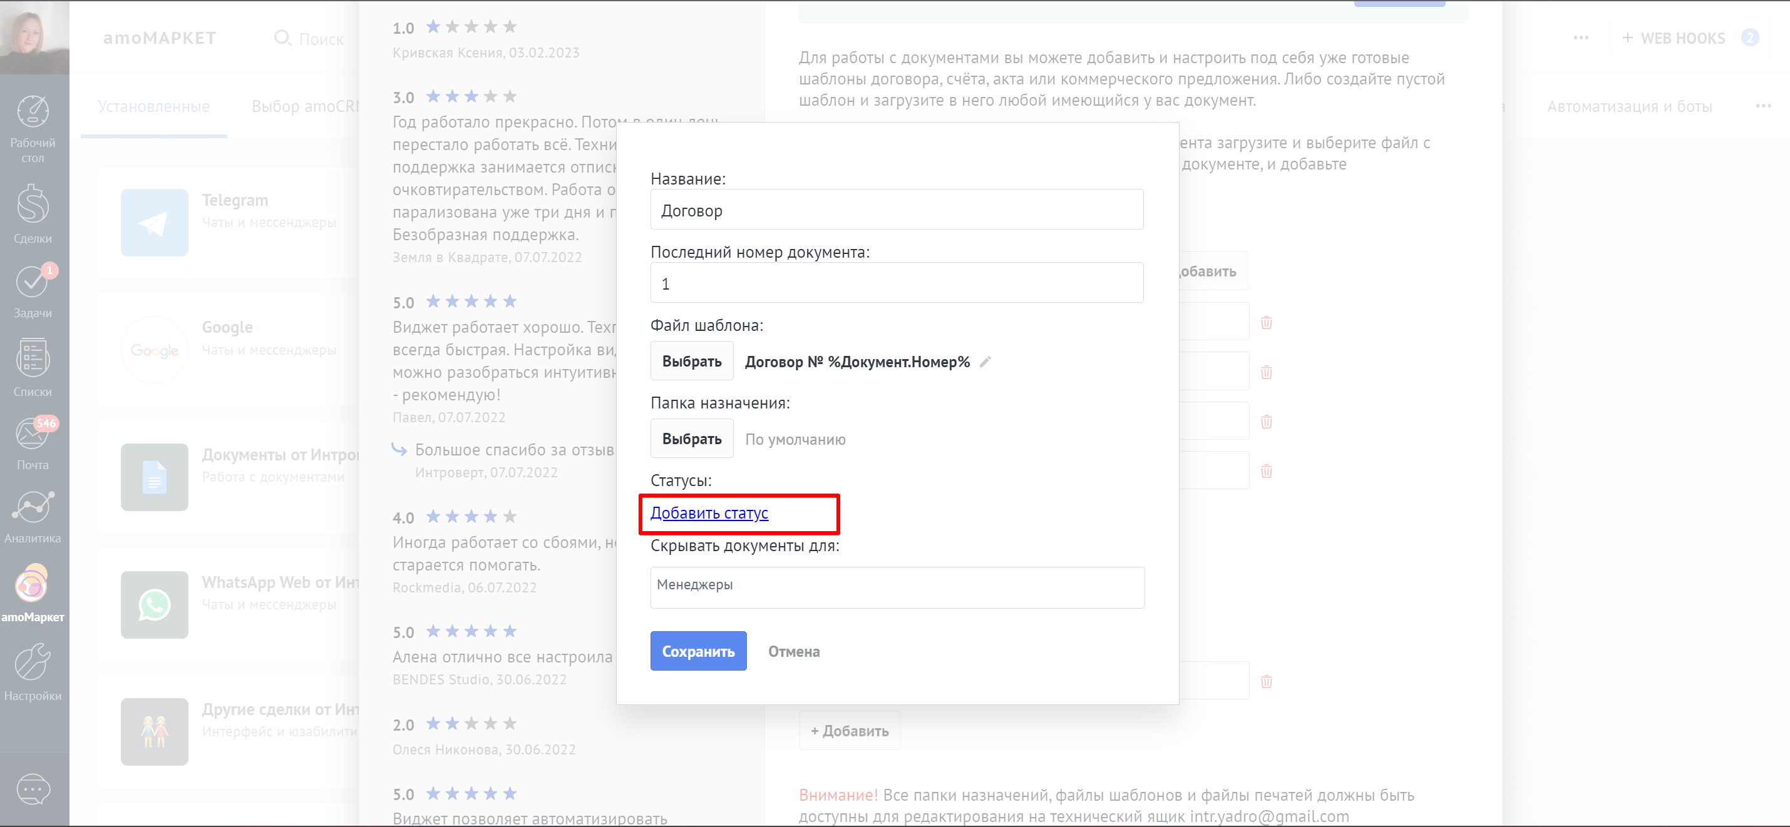Open the WhatsApp Web widget icon
The height and width of the screenshot is (827, 1790).
click(154, 605)
